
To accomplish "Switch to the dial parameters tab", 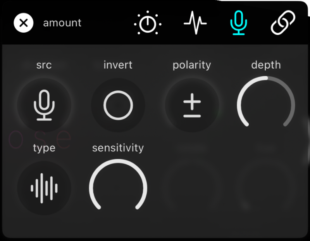I will click(148, 23).
